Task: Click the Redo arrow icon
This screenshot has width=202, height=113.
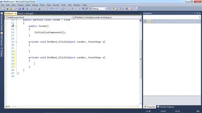Action: 57,9
